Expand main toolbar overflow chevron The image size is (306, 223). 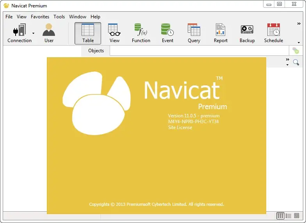pyautogui.click(x=299, y=23)
